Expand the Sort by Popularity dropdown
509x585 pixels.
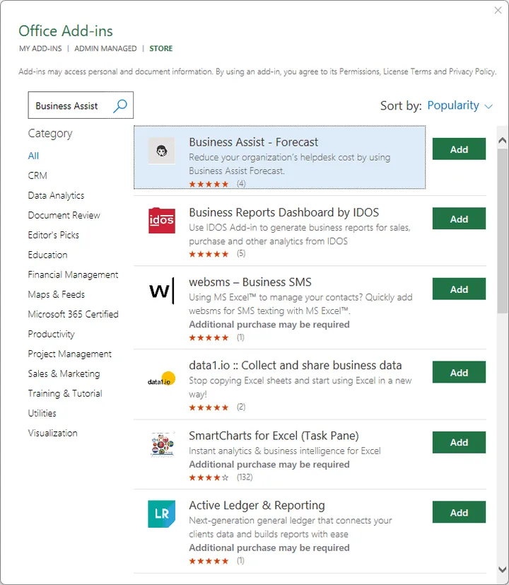tap(460, 106)
